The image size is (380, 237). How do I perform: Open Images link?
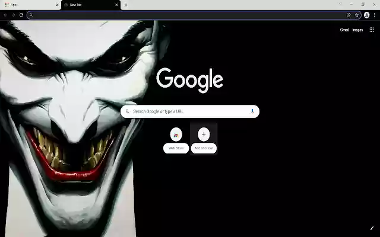[x=357, y=30]
